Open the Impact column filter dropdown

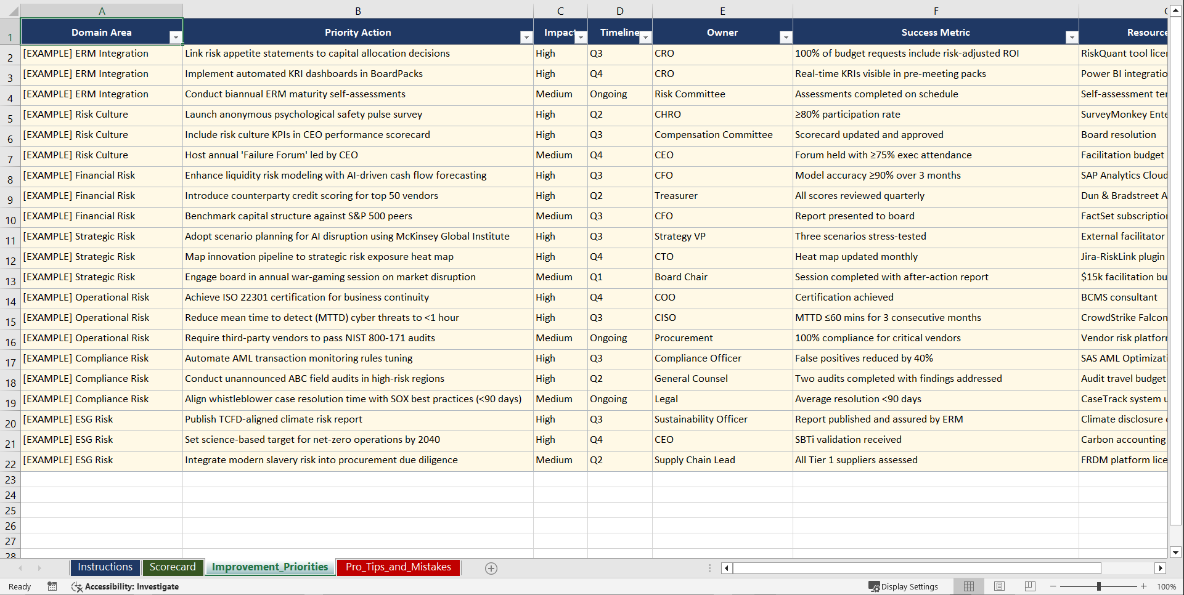coord(580,37)
